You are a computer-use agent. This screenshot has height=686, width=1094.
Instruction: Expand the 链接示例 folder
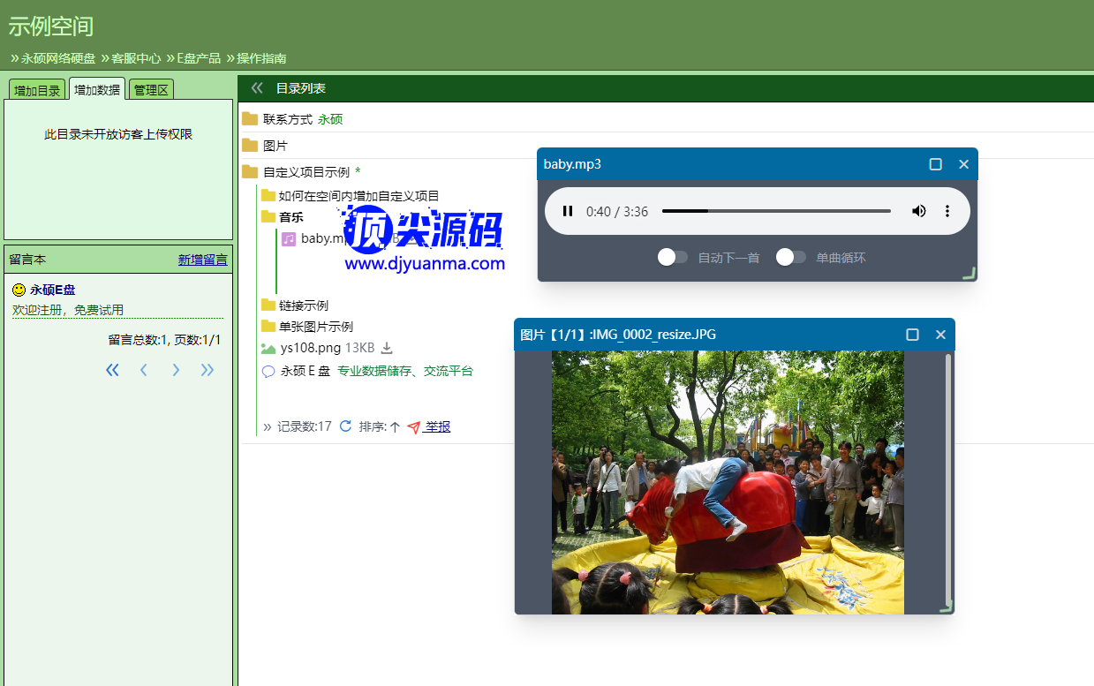coord(303,305)
